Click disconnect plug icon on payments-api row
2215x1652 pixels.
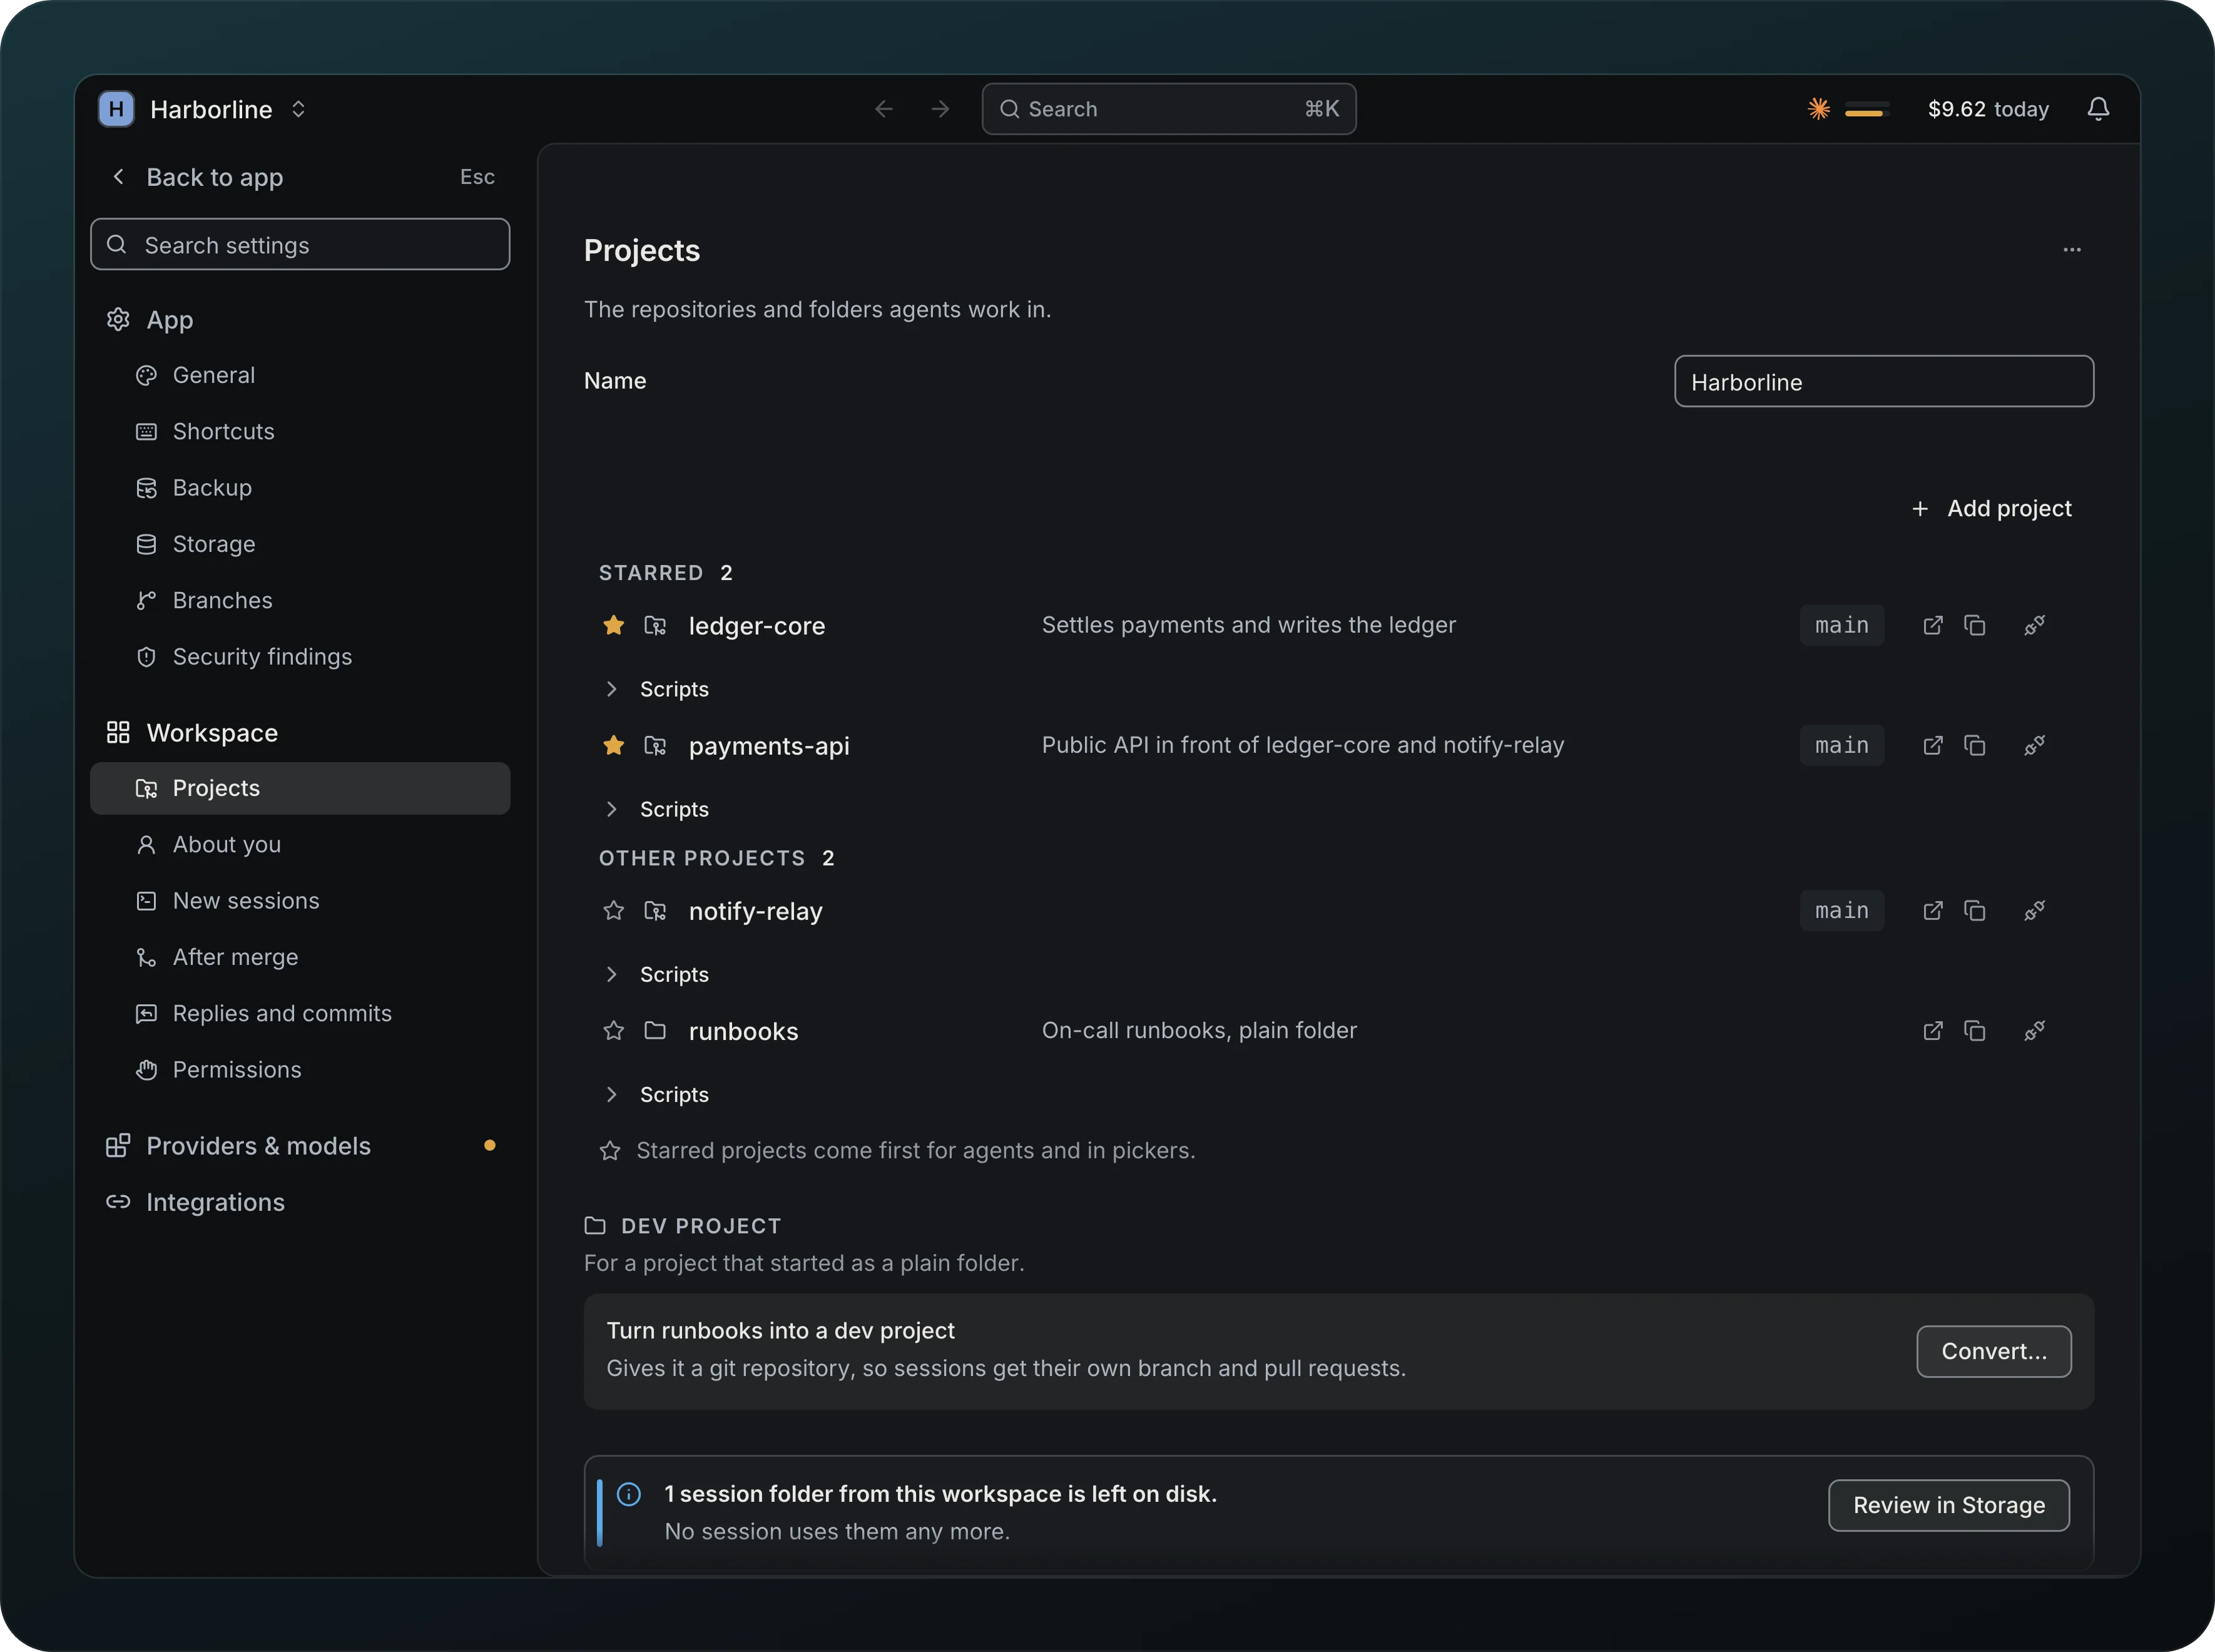tap(2034, 745)
